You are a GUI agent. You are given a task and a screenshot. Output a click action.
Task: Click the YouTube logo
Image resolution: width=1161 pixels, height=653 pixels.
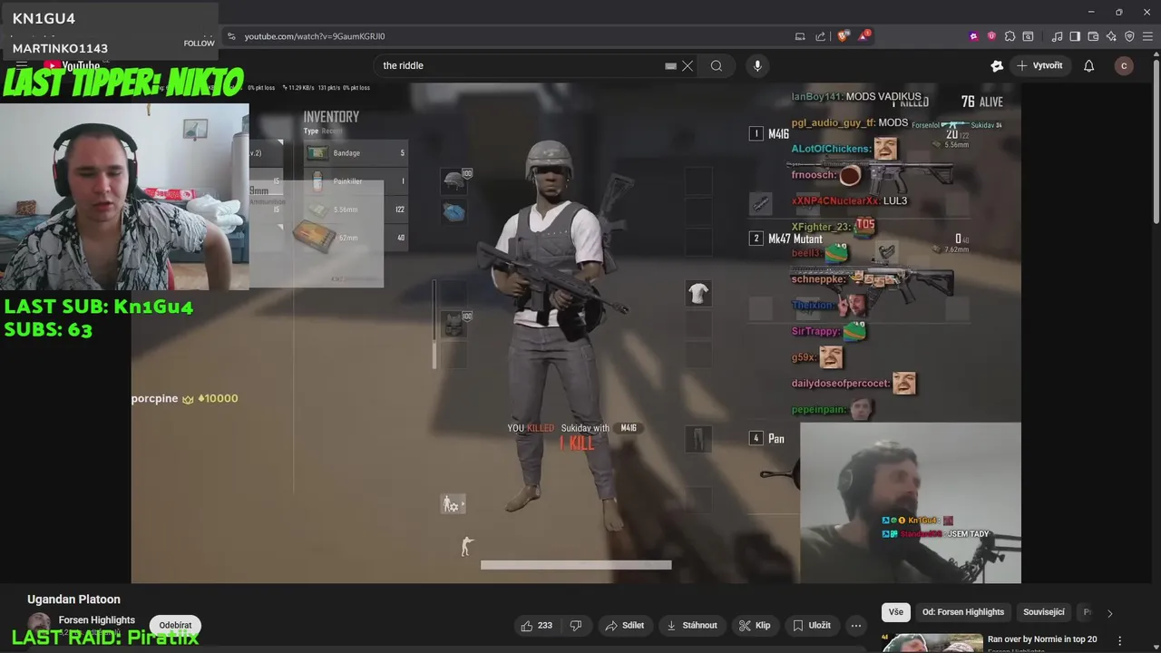click(x=73, y=65)
